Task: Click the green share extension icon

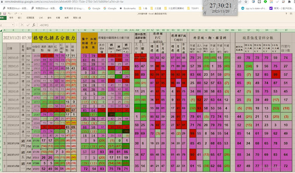Action: [x=265, y=2]
